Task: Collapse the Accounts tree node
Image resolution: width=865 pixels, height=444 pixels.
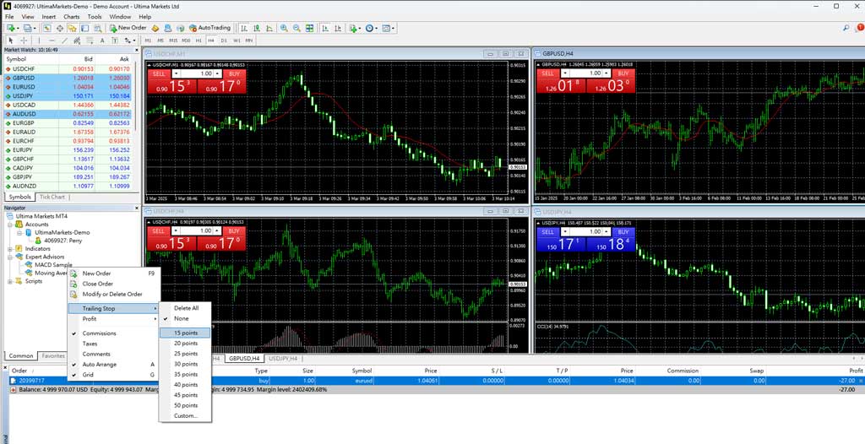Action: [x=10, y=225]
